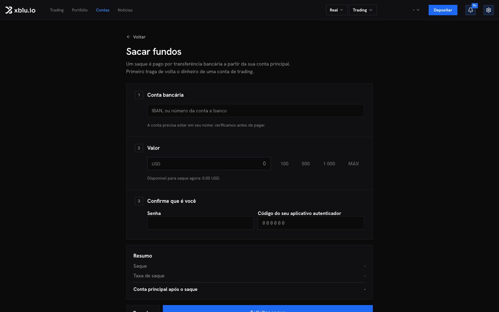Focus the IBAN bank account field
The height and width of the screenshot is (312, 499).
(x=256, y=111)
